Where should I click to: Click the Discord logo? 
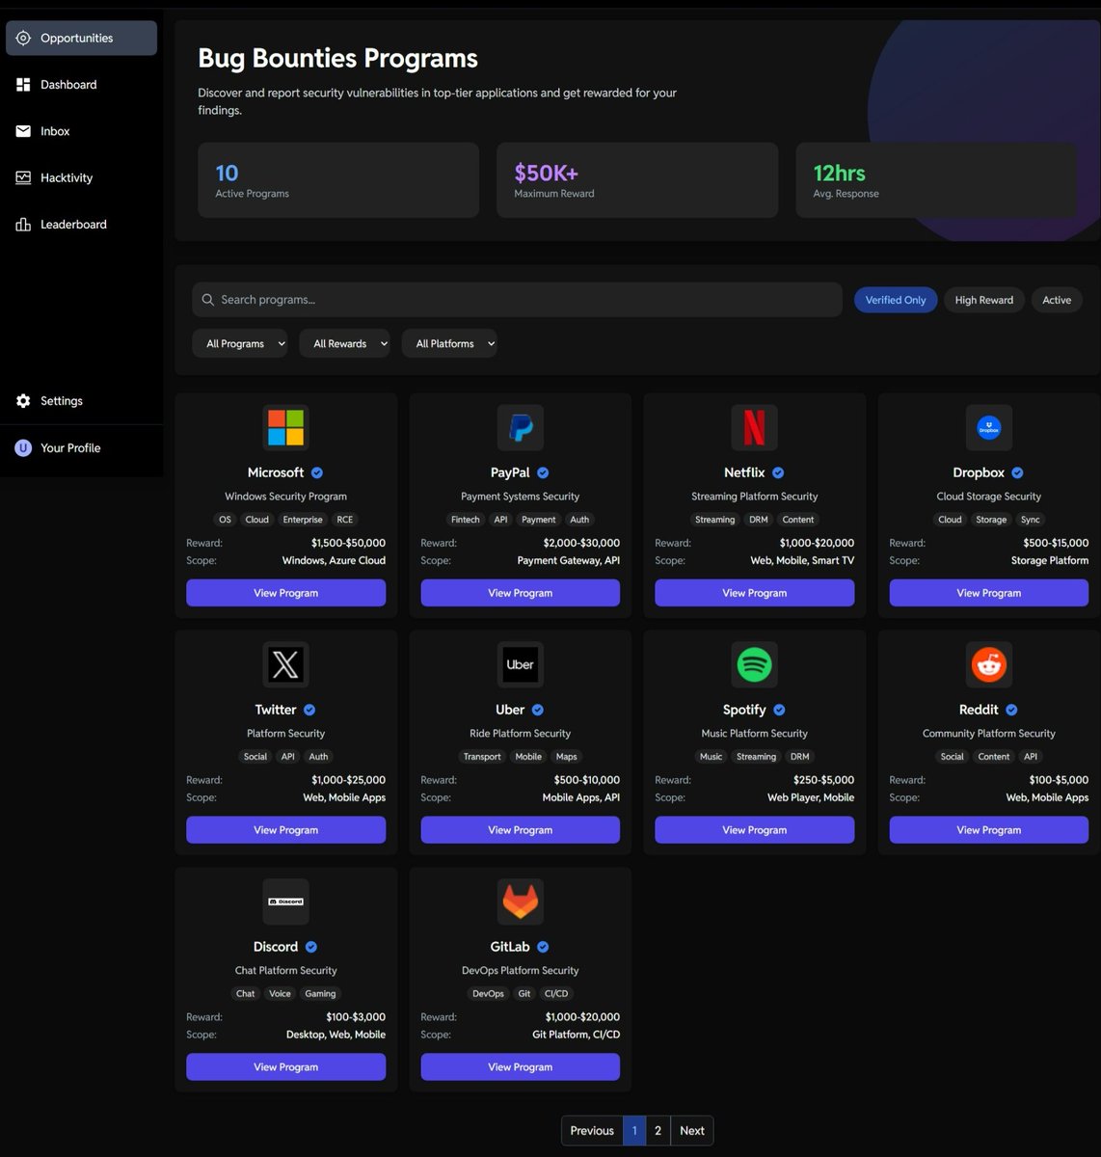pos(285,901)
